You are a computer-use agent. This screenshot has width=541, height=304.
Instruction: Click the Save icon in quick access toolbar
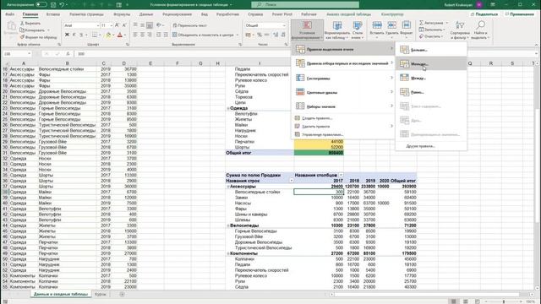tap(53, 5)
